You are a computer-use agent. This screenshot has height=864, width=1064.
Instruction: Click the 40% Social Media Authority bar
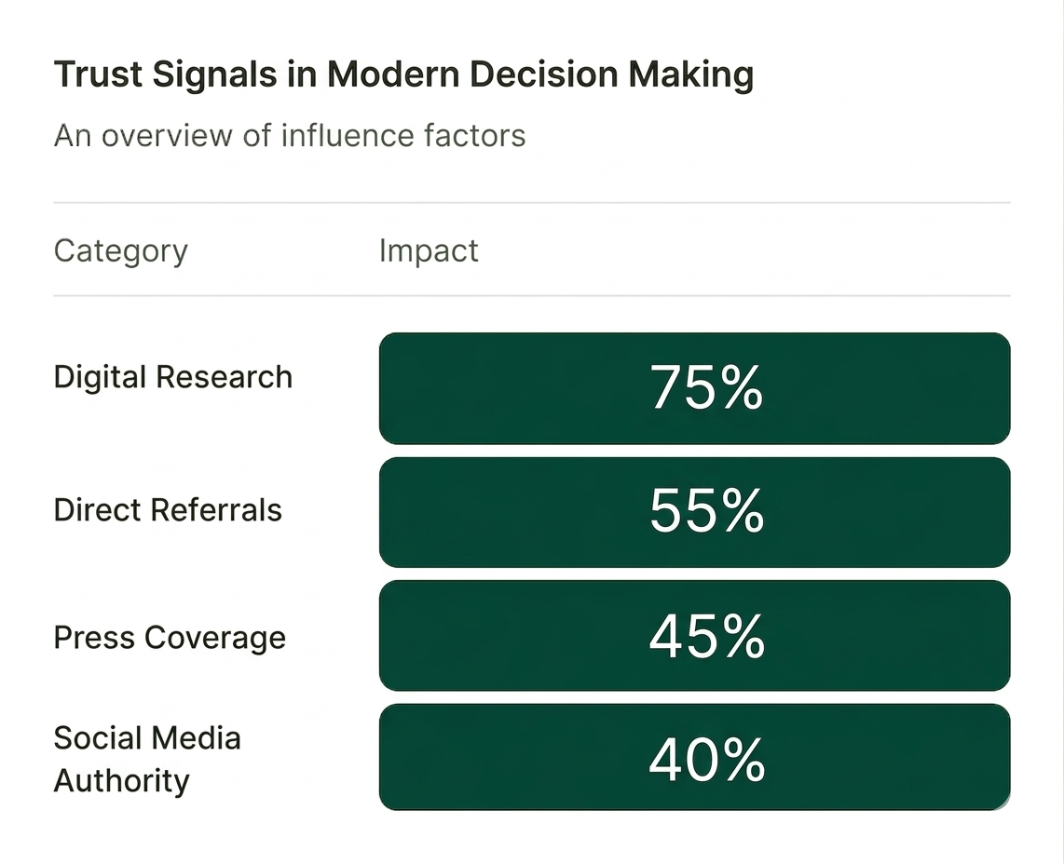click(x=694, y=758)
